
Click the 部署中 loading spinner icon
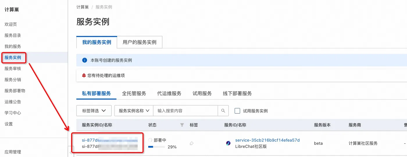150,140
